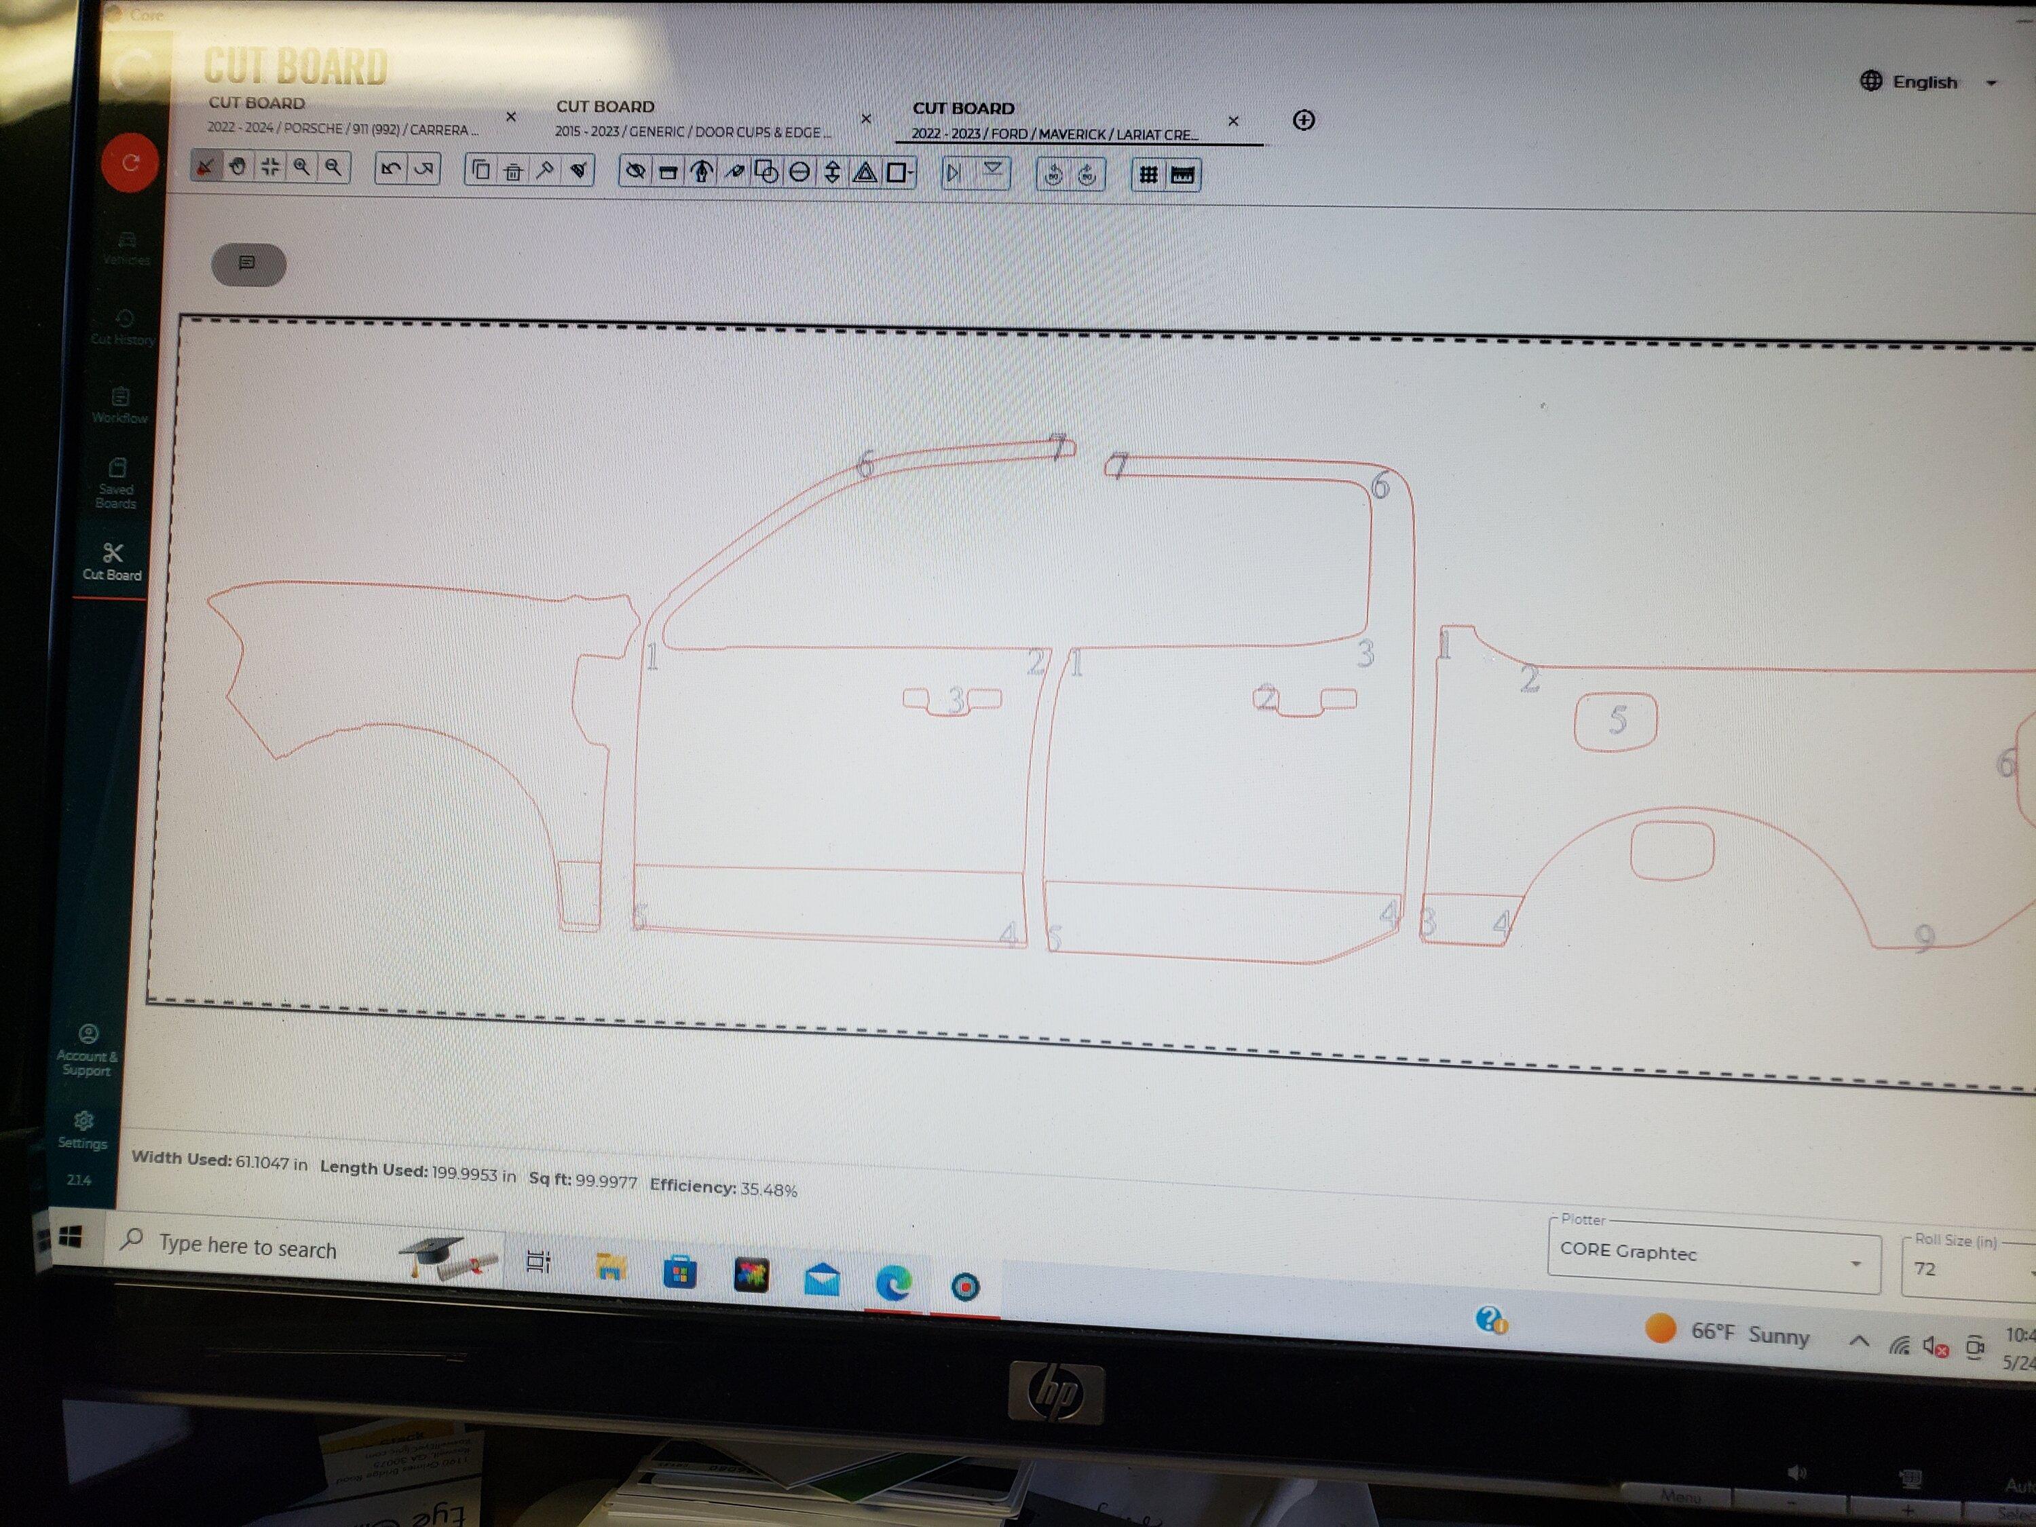This screenshot has height=1527, width=2036.
Task: Click the Windows Start button
Action: [x=70, y=1238]
